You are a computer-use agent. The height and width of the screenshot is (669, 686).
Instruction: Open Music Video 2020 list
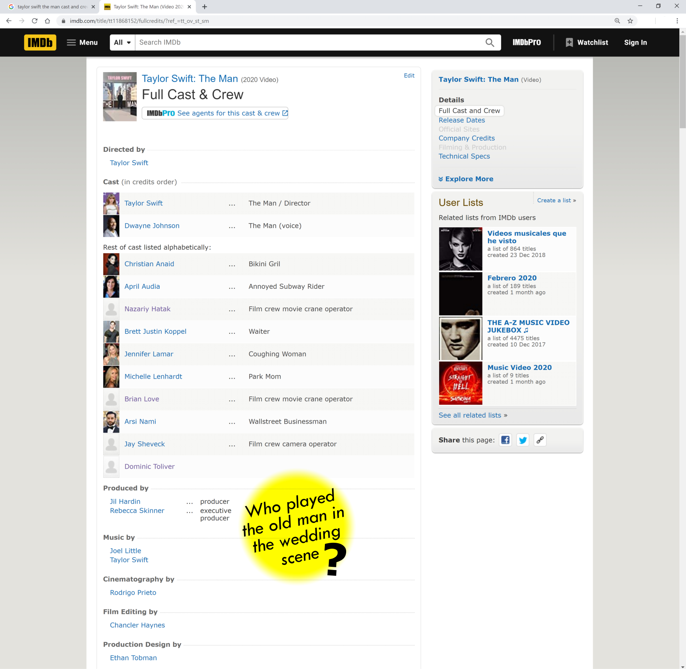point(519,368)
